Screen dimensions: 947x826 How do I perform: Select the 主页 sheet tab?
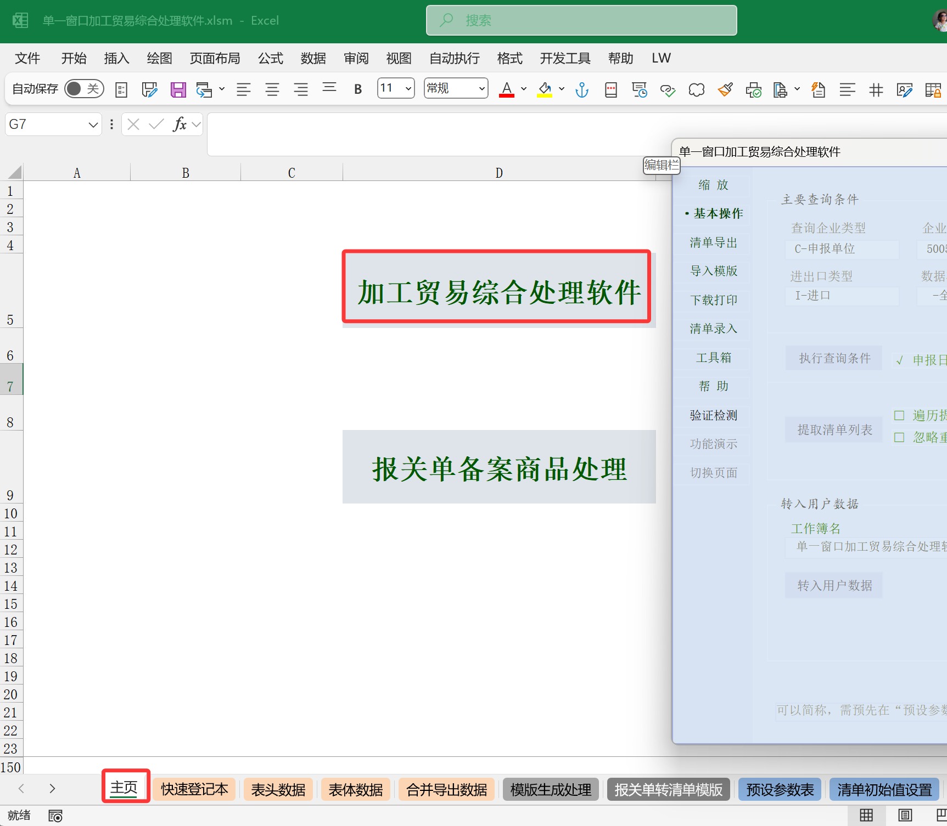(124, 788)
